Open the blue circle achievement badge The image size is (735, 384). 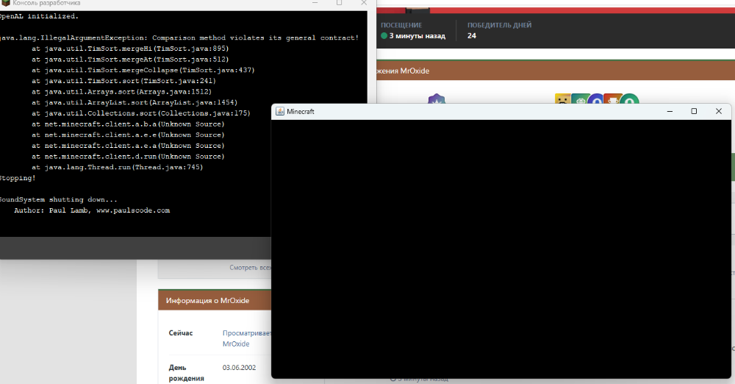tap(595, 99)
